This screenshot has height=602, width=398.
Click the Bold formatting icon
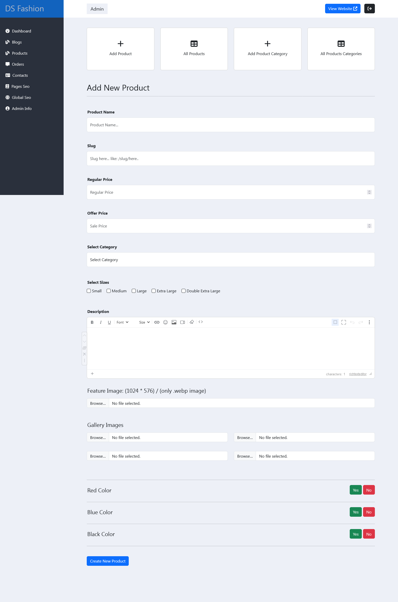click(x=92, y=322)
